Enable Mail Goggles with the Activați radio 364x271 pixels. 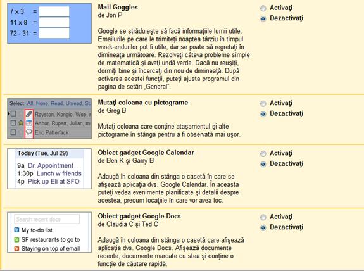point(263,8)
